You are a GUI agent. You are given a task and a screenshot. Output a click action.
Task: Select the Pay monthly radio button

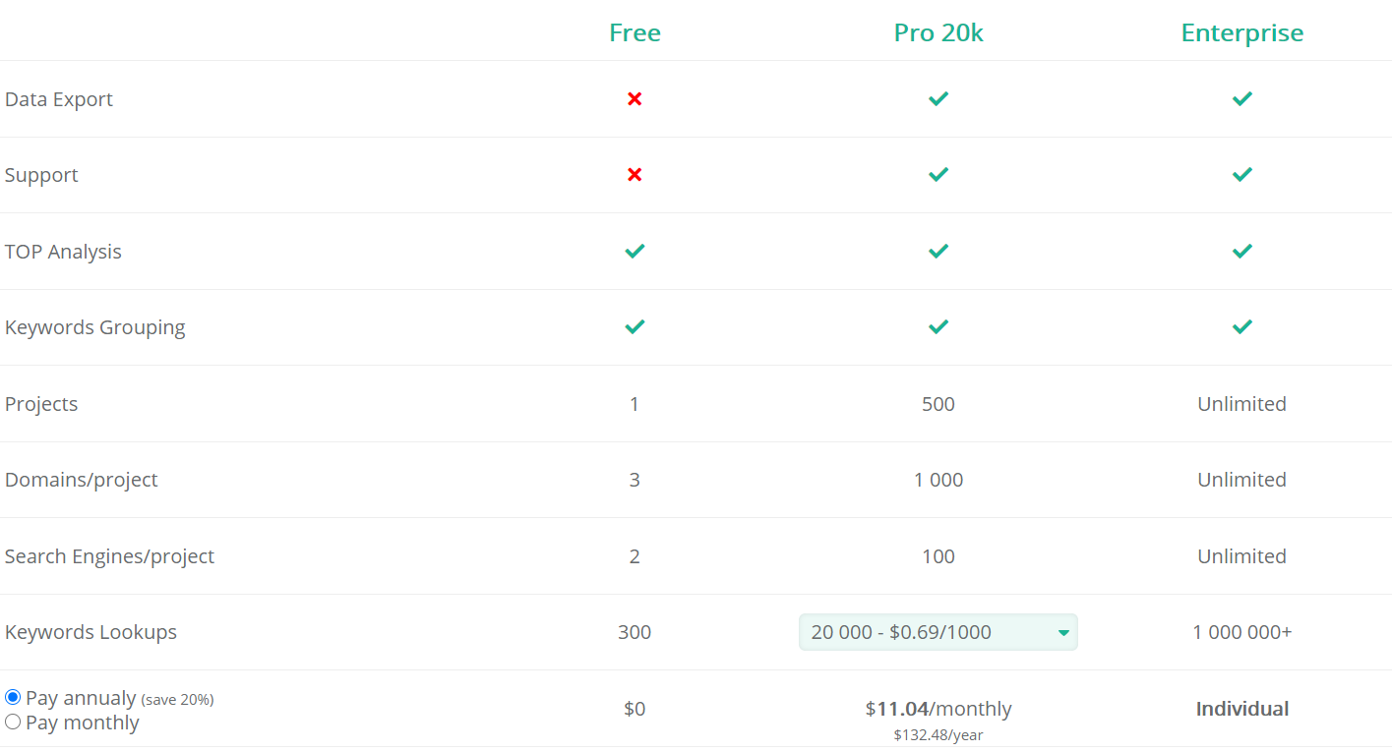(13, 722)
